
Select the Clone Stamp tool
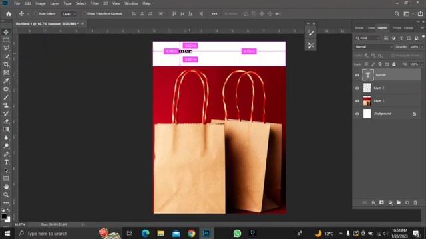coord(6,105)
